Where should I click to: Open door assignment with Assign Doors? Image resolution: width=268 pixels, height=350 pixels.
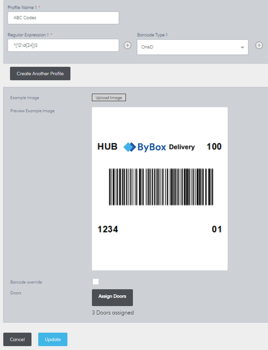click(112, 298)
